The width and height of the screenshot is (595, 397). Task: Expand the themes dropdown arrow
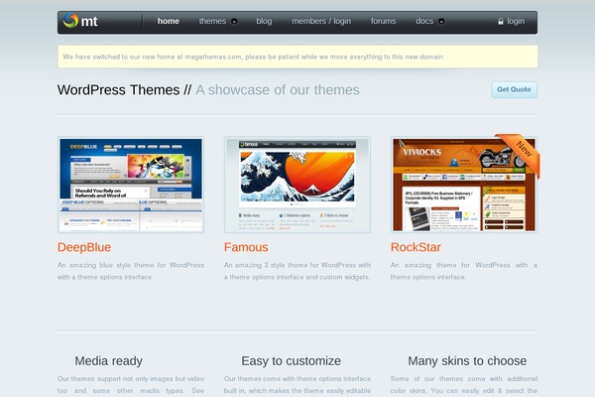(x=234, y=22)
